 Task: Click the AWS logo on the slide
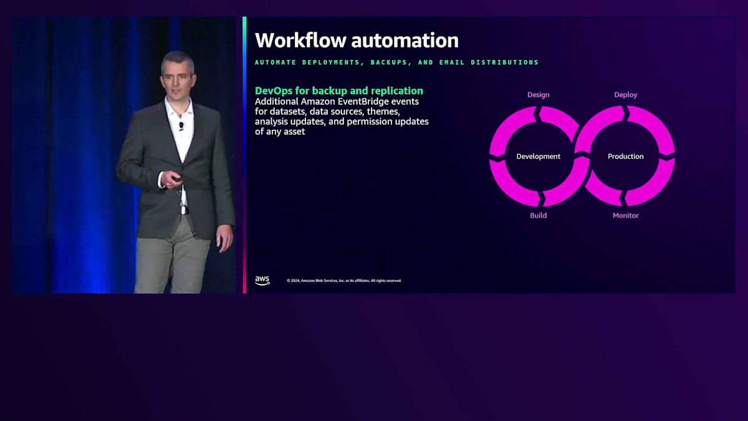pos(262,281)
